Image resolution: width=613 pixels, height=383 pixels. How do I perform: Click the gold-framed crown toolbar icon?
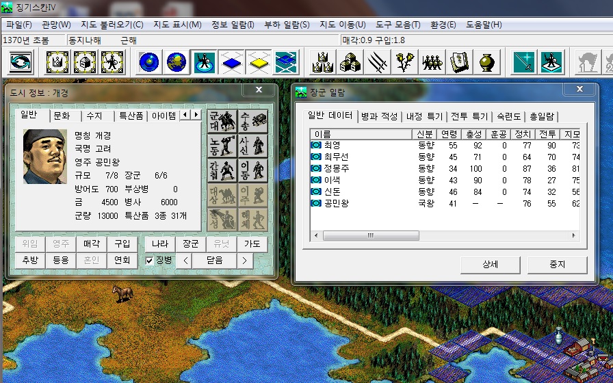click(57, 62)
